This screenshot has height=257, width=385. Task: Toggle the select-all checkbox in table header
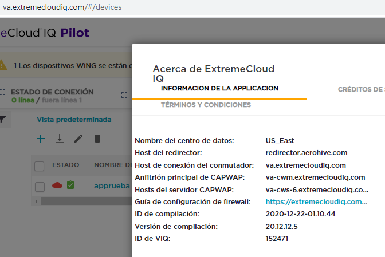tap(40, 166)
